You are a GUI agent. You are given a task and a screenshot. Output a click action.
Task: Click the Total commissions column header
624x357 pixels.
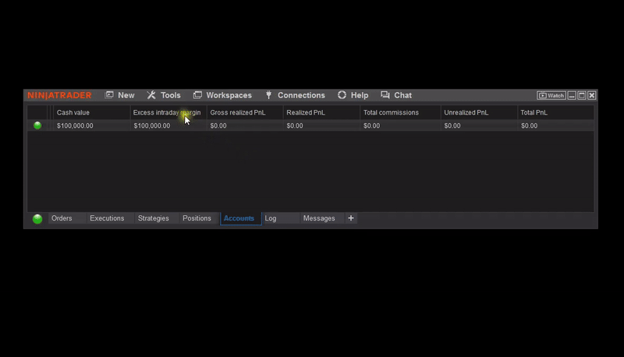click(391, 113)
